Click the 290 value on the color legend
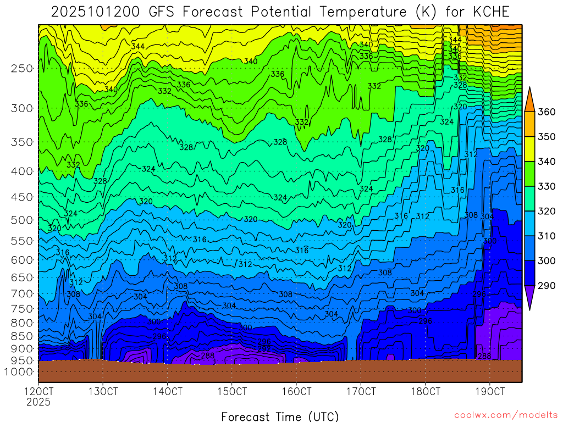The width and height of the screenshot is (563, 422). [547, 286]
